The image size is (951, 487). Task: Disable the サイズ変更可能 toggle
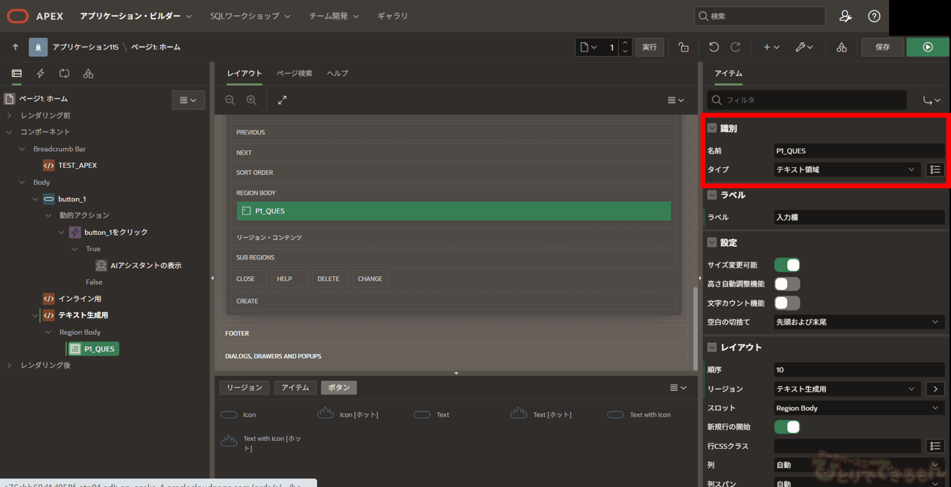(x=787, y=265)
